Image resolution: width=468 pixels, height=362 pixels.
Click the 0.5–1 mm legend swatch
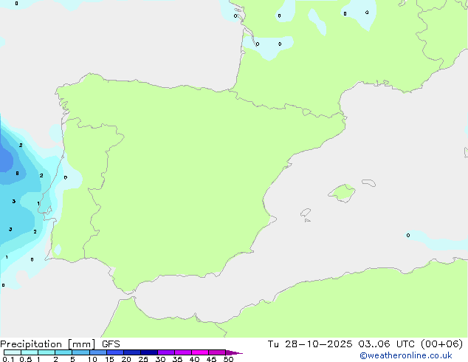click(x=30, y=352)
